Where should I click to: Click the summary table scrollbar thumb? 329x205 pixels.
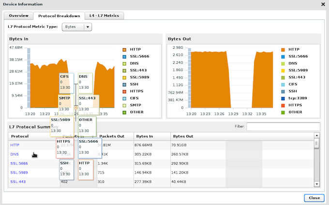pos(316,144)
